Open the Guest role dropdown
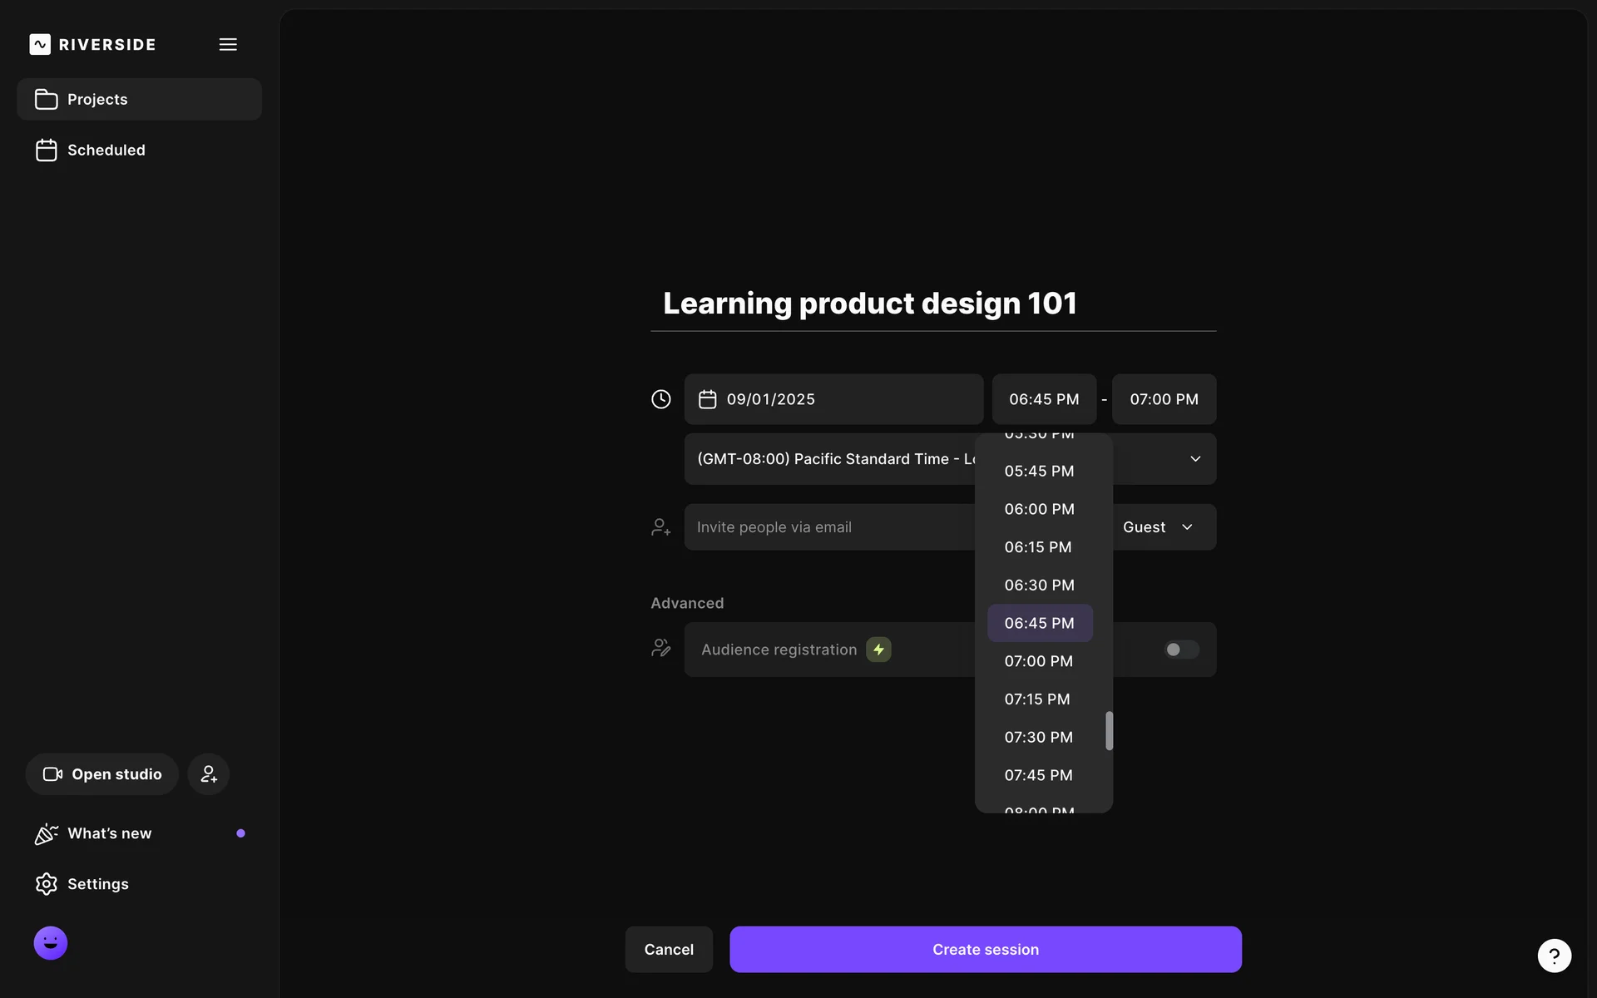The width and height of the screenshot is (1597, 998). pyautogui.click(x=1158, y=527)
